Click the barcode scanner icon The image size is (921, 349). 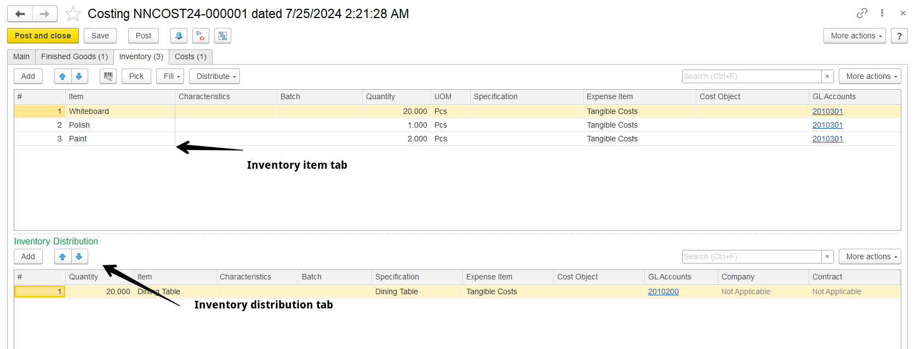(108, 76)
